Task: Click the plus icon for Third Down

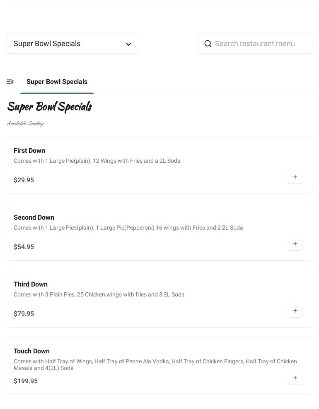Action: tap(295, 311)
